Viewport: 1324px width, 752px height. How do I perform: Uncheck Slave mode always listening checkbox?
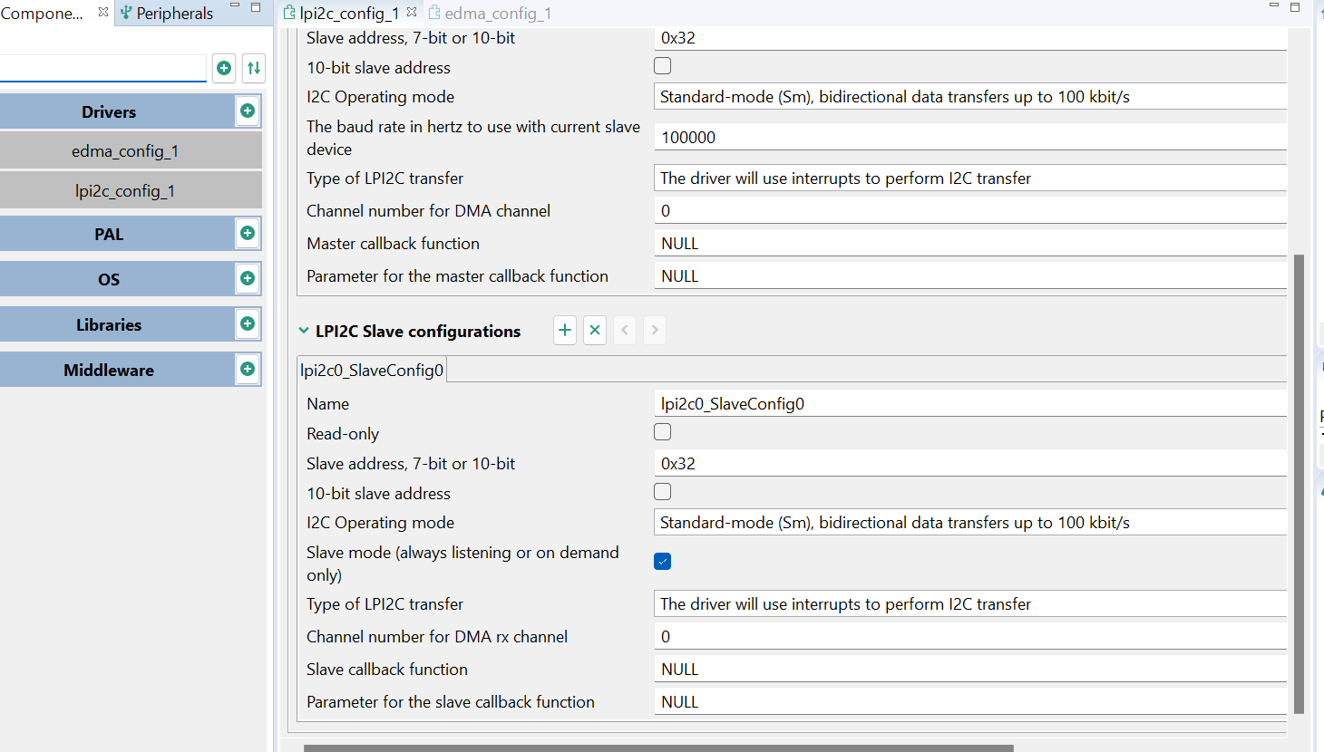[663, 562]
